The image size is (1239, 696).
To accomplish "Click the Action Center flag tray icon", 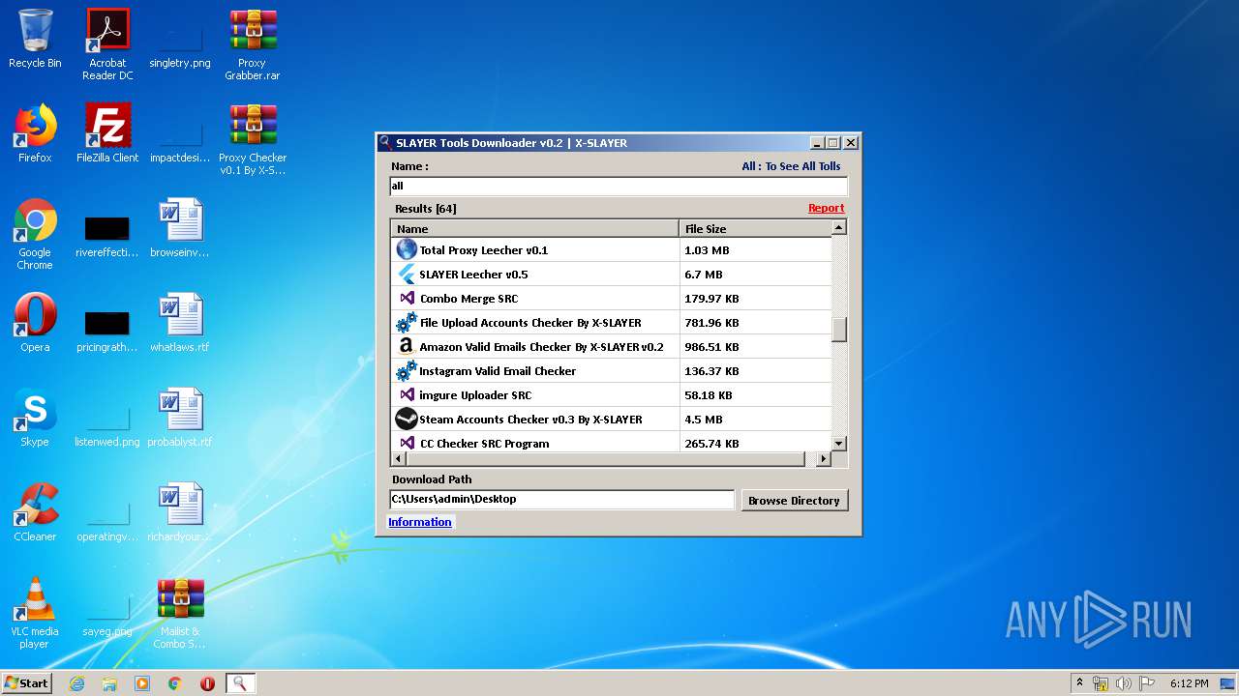I will [1147, 683].
